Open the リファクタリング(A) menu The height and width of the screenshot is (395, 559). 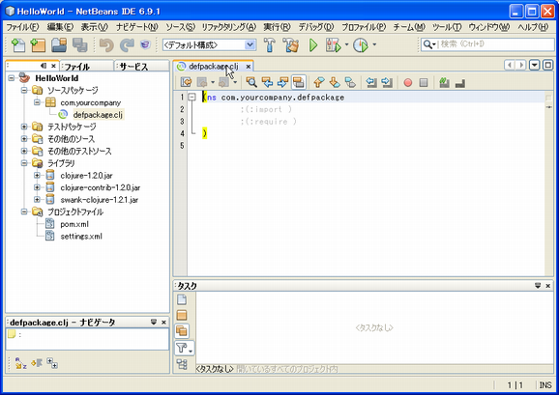click(x=229, y=27)
